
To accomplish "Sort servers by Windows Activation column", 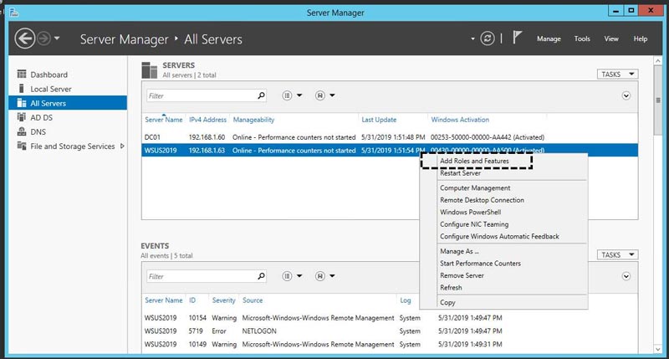I will (x=460, y=120).
